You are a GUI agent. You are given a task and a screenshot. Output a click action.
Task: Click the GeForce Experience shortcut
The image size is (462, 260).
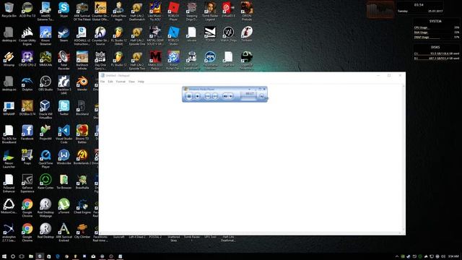(x=27, y=183)
